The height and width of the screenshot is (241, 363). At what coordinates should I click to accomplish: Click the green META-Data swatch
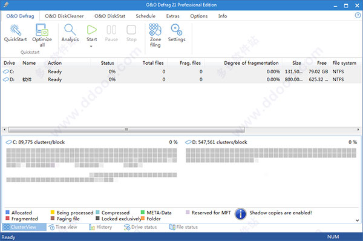pyautogui.click(x=142, y=213)
